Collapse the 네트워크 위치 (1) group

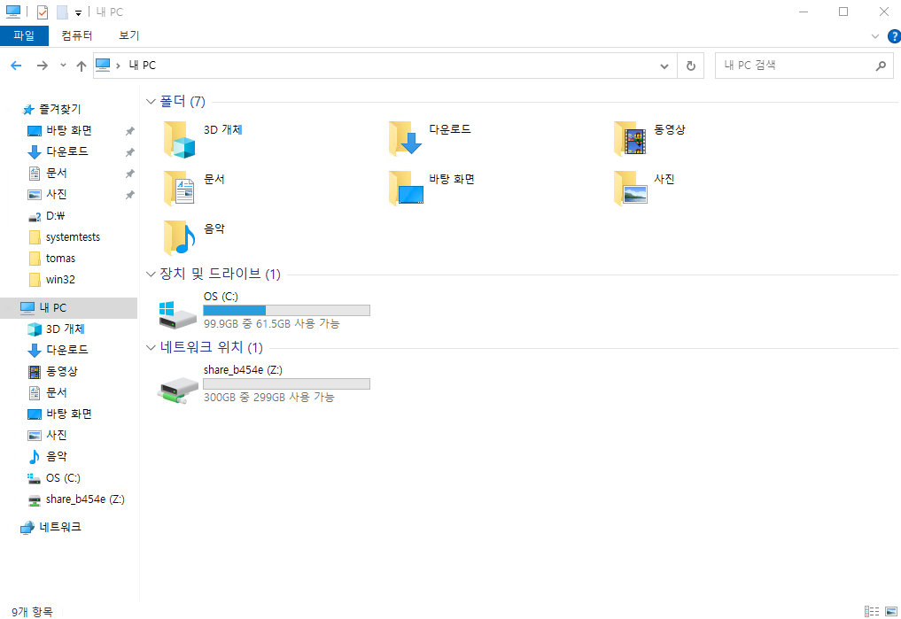pos(151,347)
